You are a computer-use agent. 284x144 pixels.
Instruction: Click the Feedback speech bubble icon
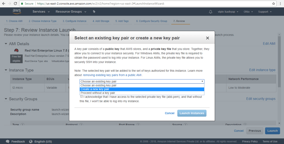[8, 141]
